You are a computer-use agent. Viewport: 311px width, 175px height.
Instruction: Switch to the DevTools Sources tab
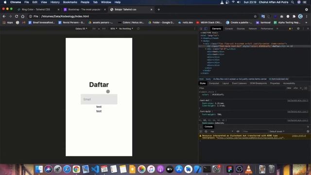click(241, 29)
